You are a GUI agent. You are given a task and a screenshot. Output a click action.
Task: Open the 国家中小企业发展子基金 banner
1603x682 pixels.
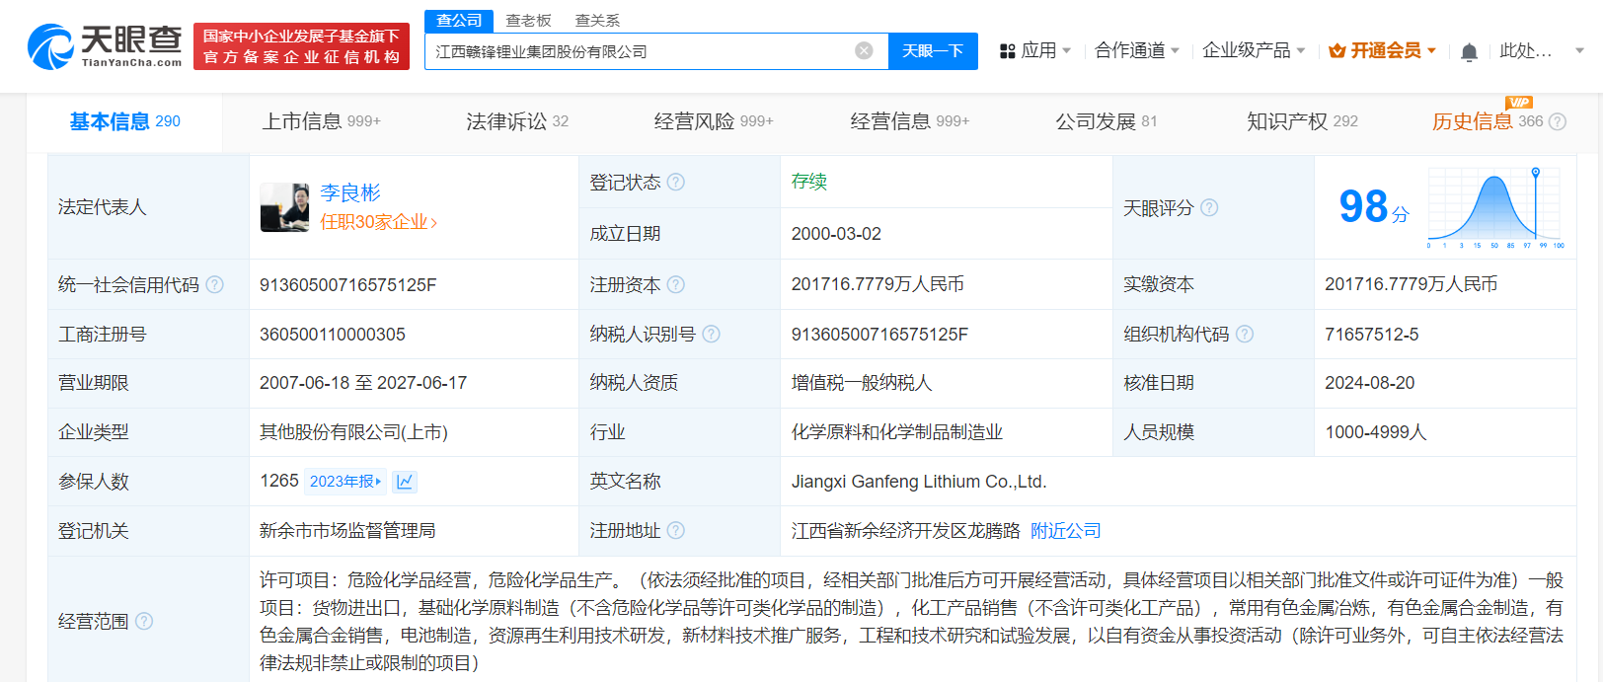[x=301, y=46]
